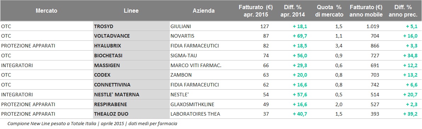Click the Quota % di mercato header
The width and height of the screenshot is (422, 129).
click(329, 11)
